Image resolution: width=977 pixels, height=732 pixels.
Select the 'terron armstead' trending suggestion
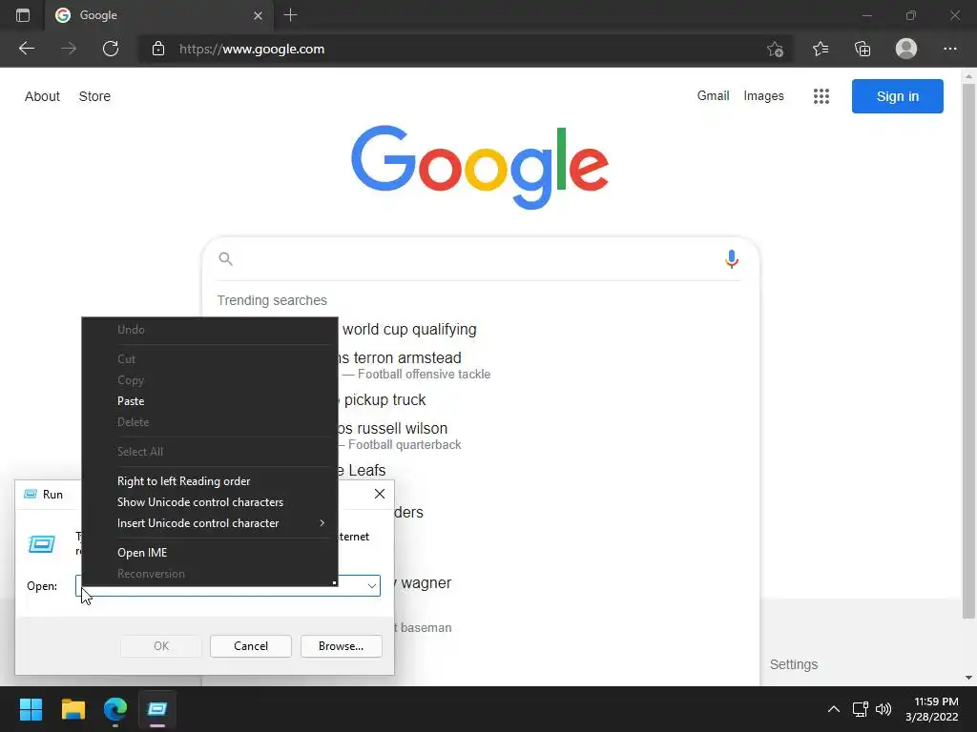[x=407, y=358]
